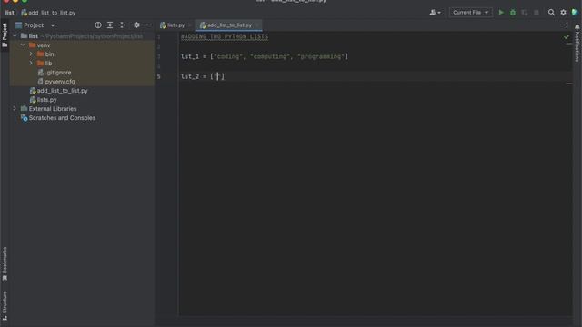Click the green inspection checkmark widget
This screenshot has height=327, width=582.
[566, 37]
